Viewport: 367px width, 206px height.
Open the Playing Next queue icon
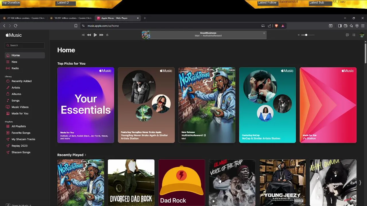[x=354, y=35]
